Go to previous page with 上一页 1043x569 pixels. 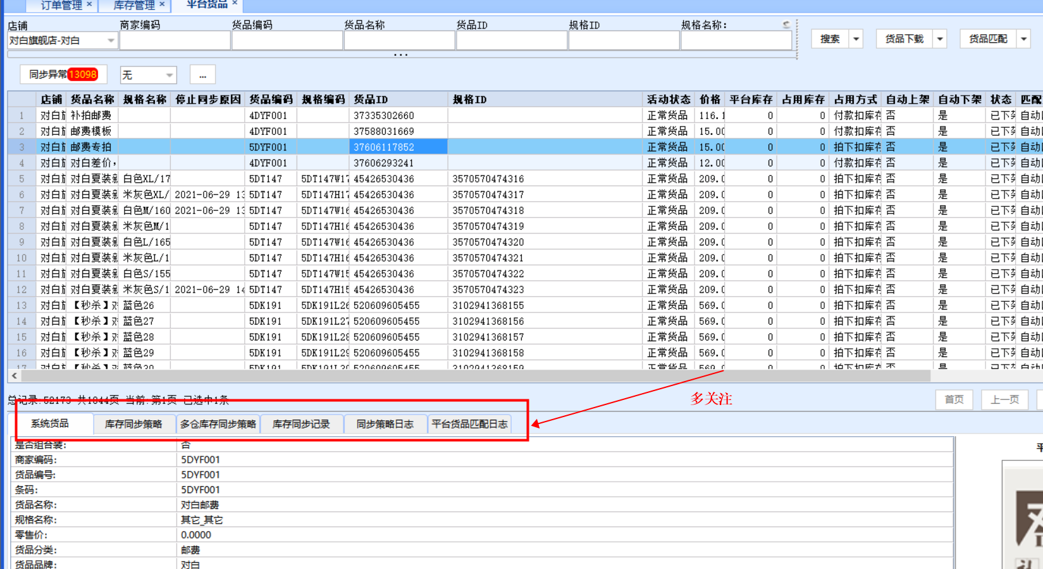coord(1004,399)
